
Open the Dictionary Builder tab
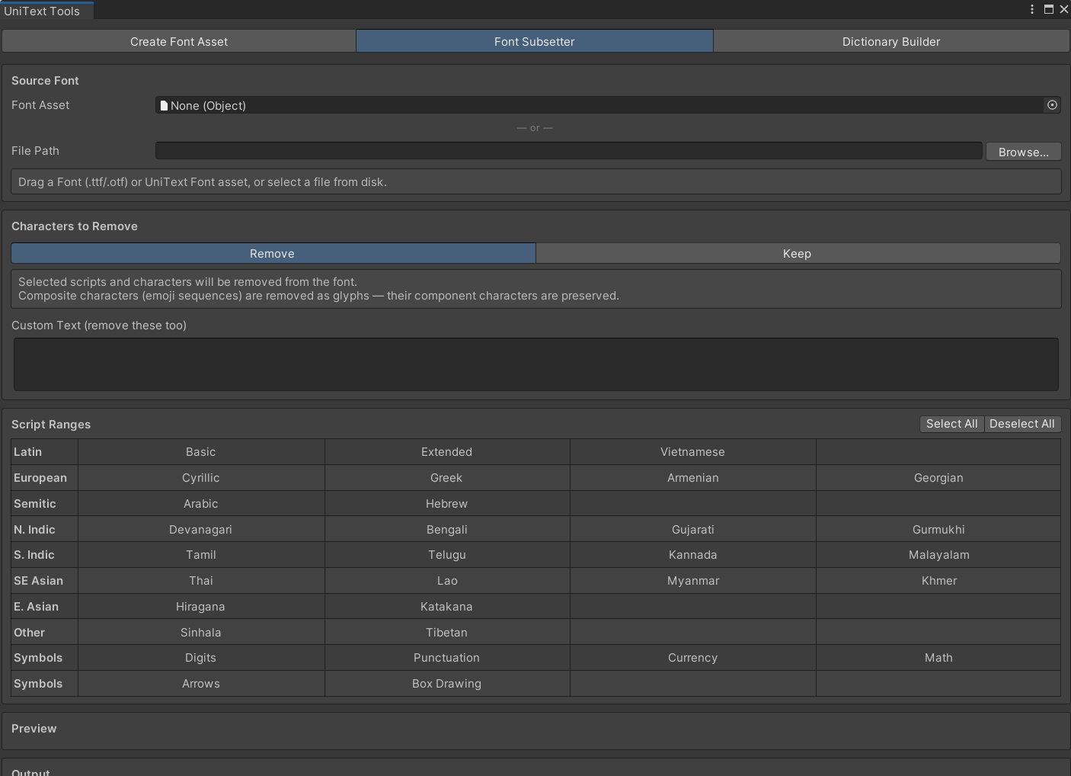click(x=891, y=41)
